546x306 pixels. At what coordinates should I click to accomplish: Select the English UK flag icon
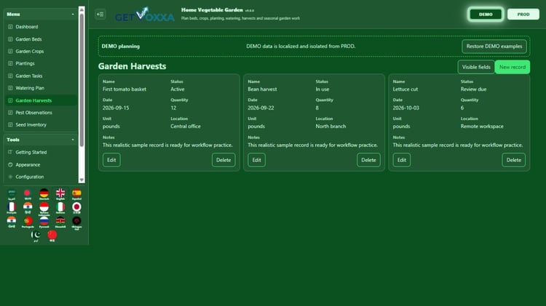[x=60, y=194]
